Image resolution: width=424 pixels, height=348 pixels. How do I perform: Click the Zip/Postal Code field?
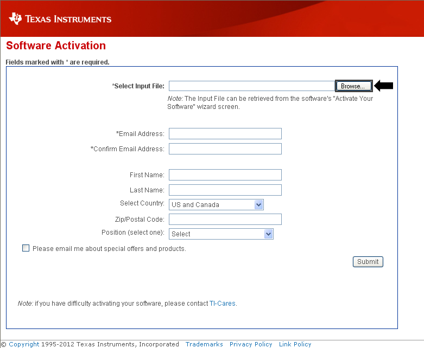225,220
